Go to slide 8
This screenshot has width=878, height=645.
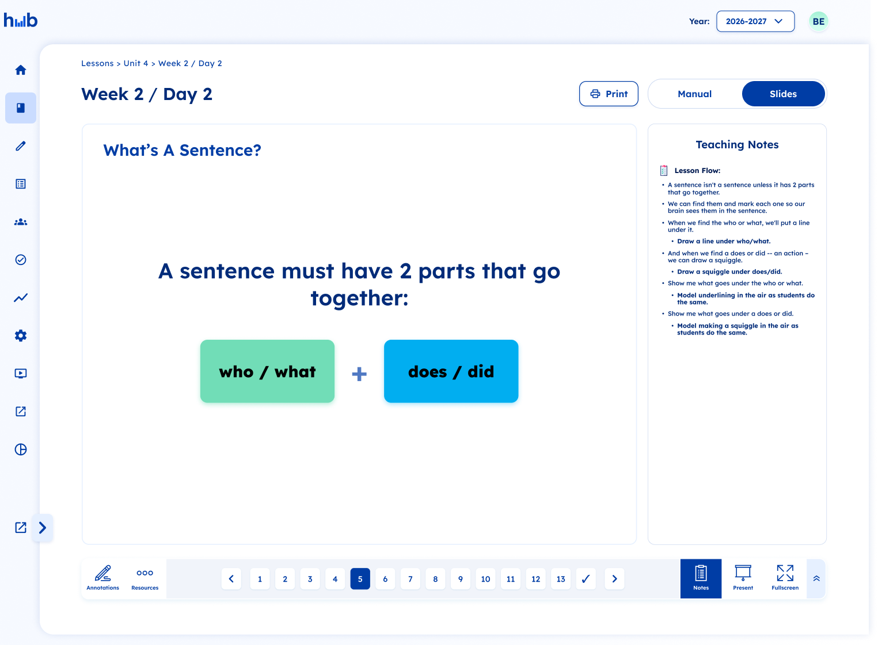tap(435, 579)
